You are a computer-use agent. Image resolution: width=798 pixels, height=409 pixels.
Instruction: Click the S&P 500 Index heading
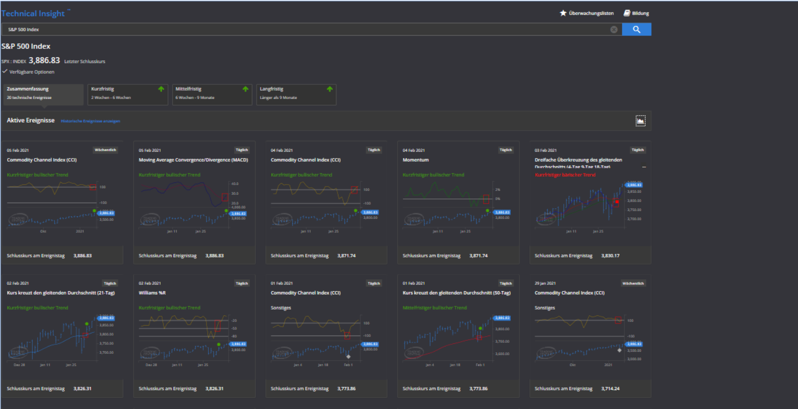tap(26, 46)
